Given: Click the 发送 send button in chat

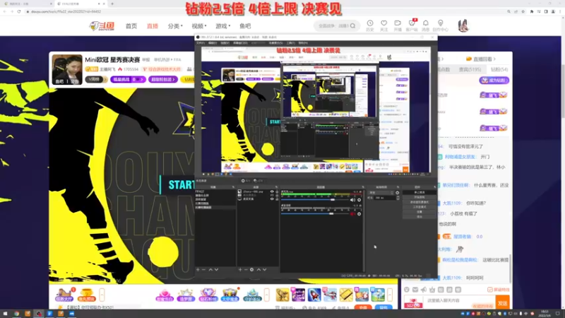Looking at the screenshot, I should click(x=502, y=302).
